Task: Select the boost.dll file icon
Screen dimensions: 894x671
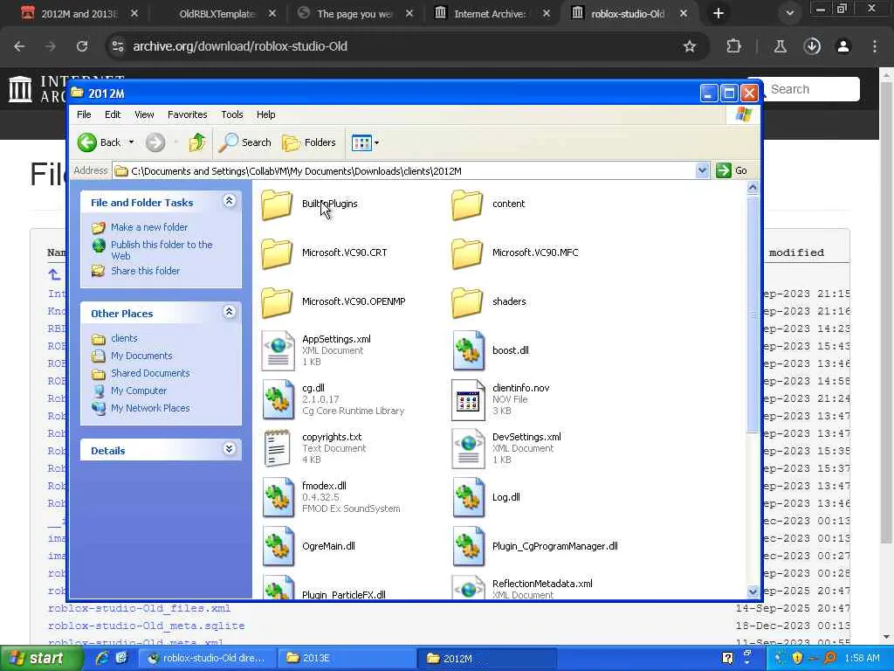Action: pos(468,351)
